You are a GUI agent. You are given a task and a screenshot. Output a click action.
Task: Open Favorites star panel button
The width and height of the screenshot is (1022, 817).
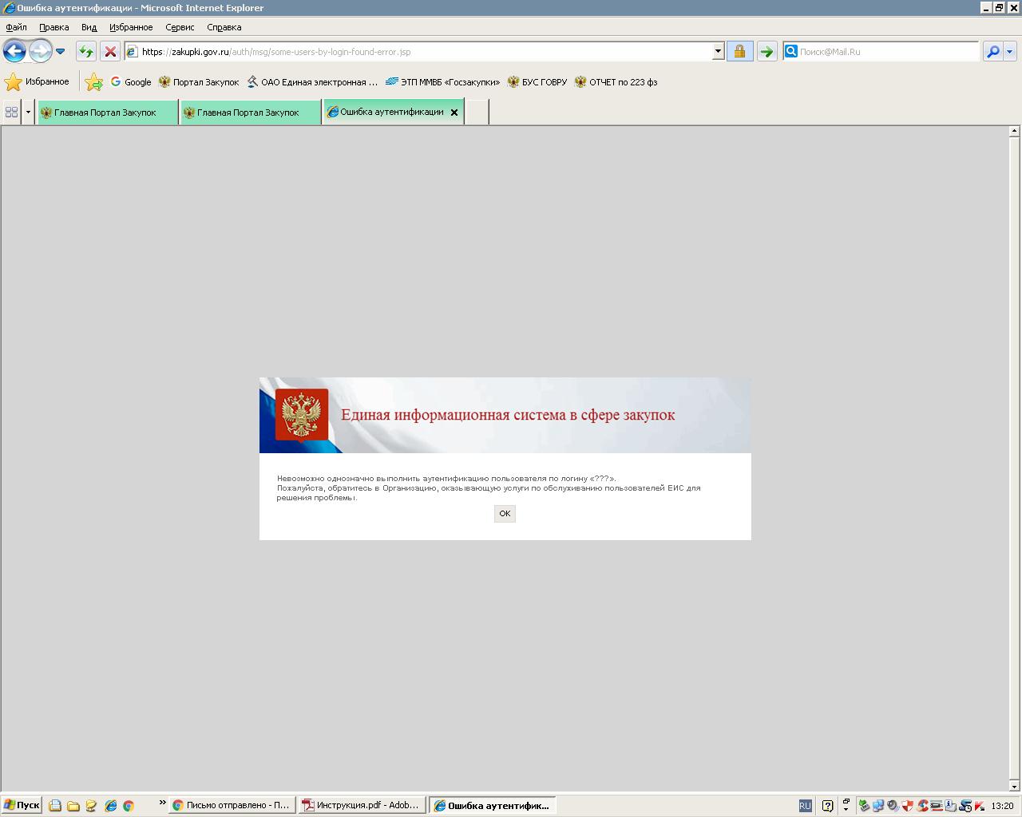pos(37,82)
